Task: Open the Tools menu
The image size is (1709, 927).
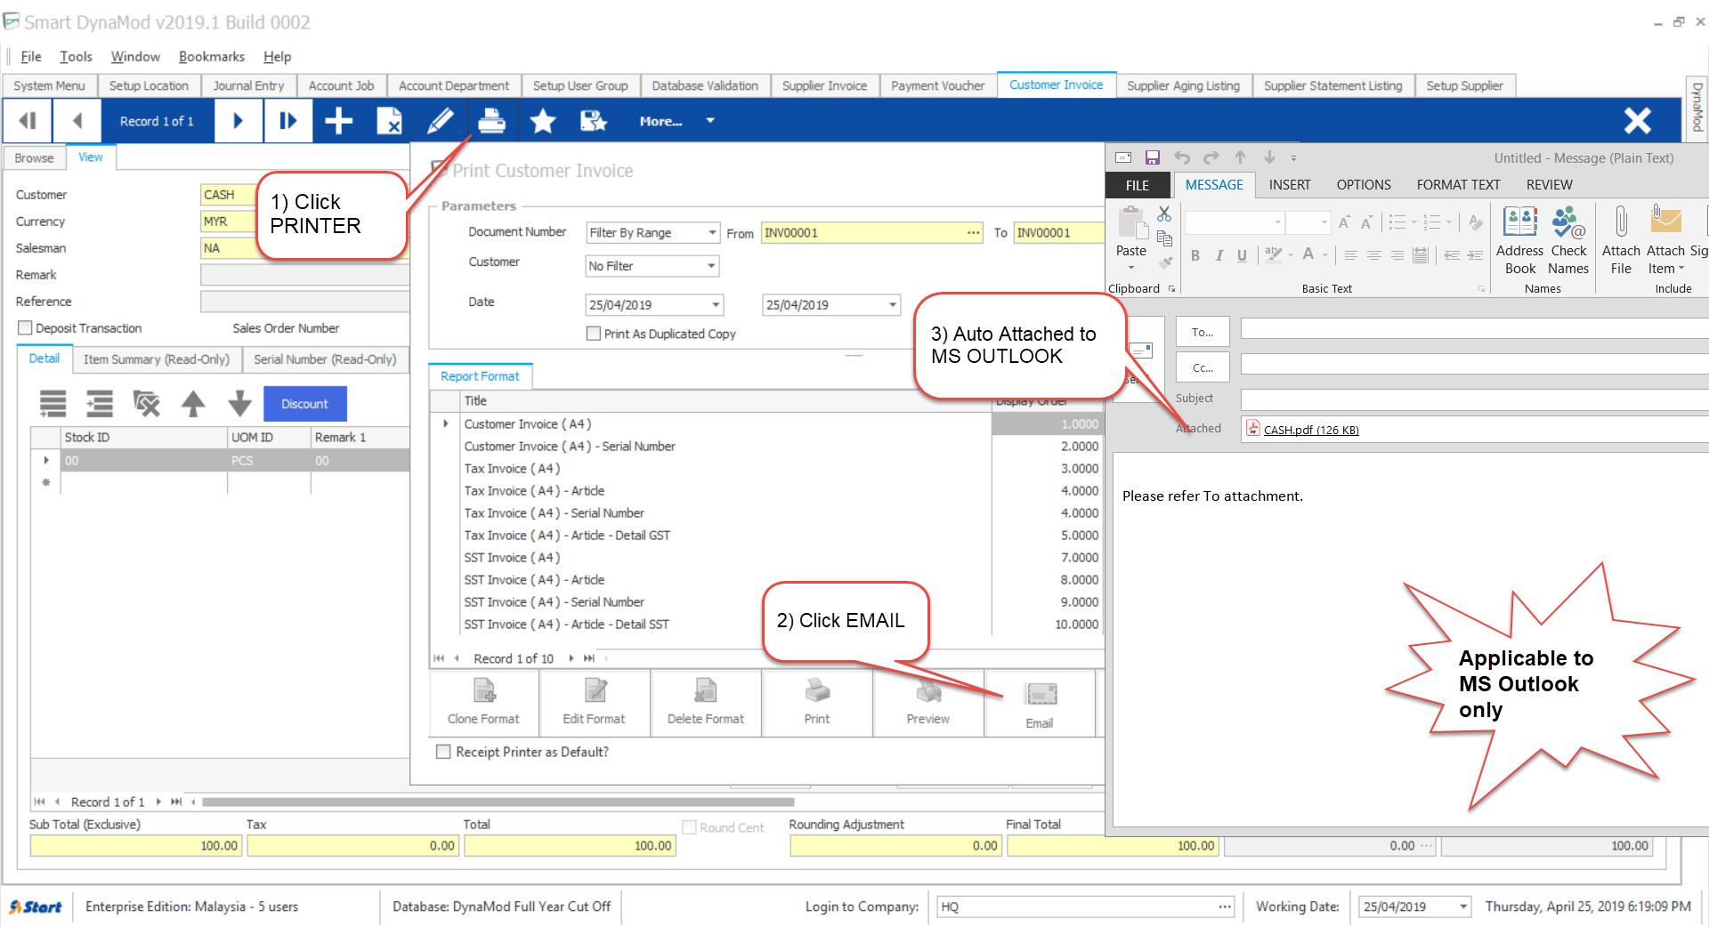Action: point(76,57)
